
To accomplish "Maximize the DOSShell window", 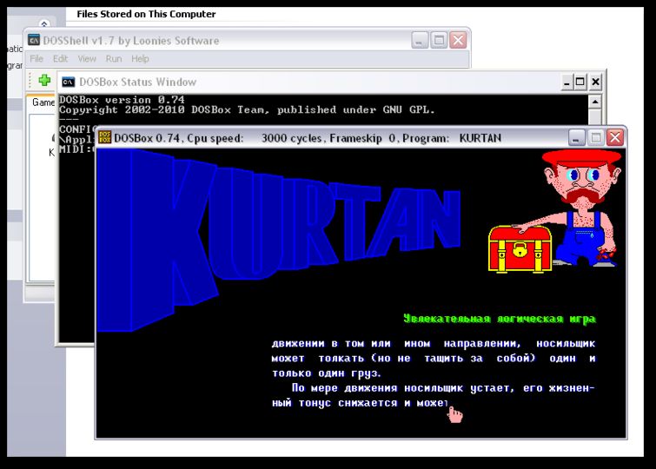I will 439,41.
